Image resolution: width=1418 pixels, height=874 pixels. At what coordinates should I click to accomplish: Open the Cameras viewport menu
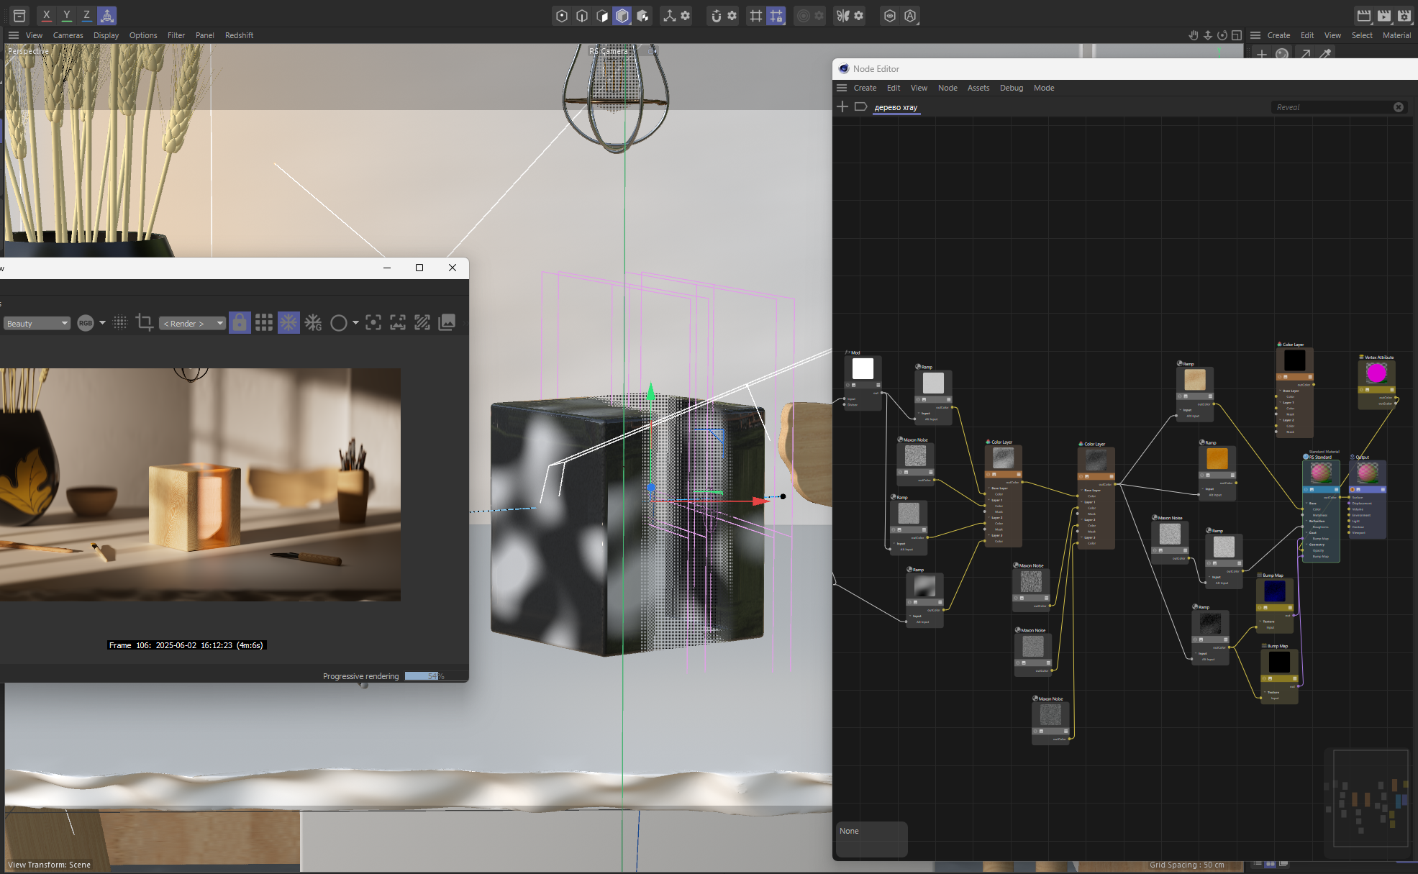coord(68,35)
